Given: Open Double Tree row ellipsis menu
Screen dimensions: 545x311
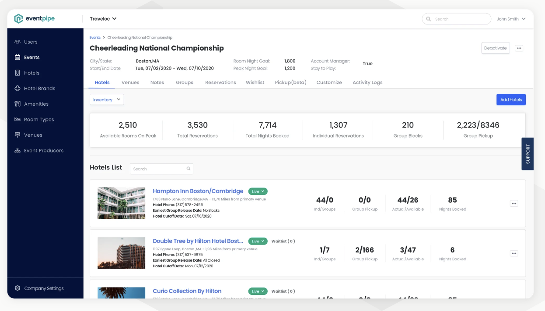Looking at the screenshot, I should (514, 253).
